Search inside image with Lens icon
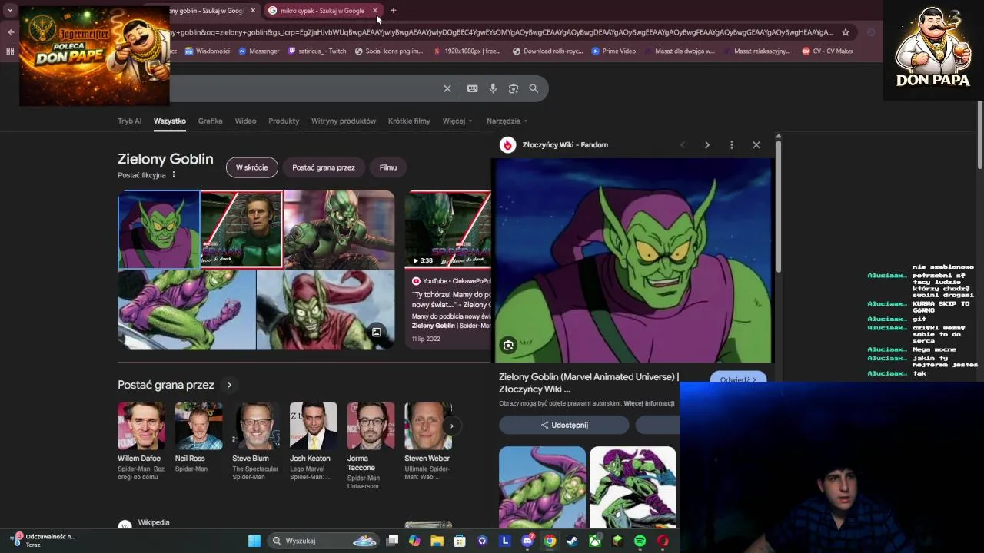Screen dimensions: 984x553 pos(508,346)
